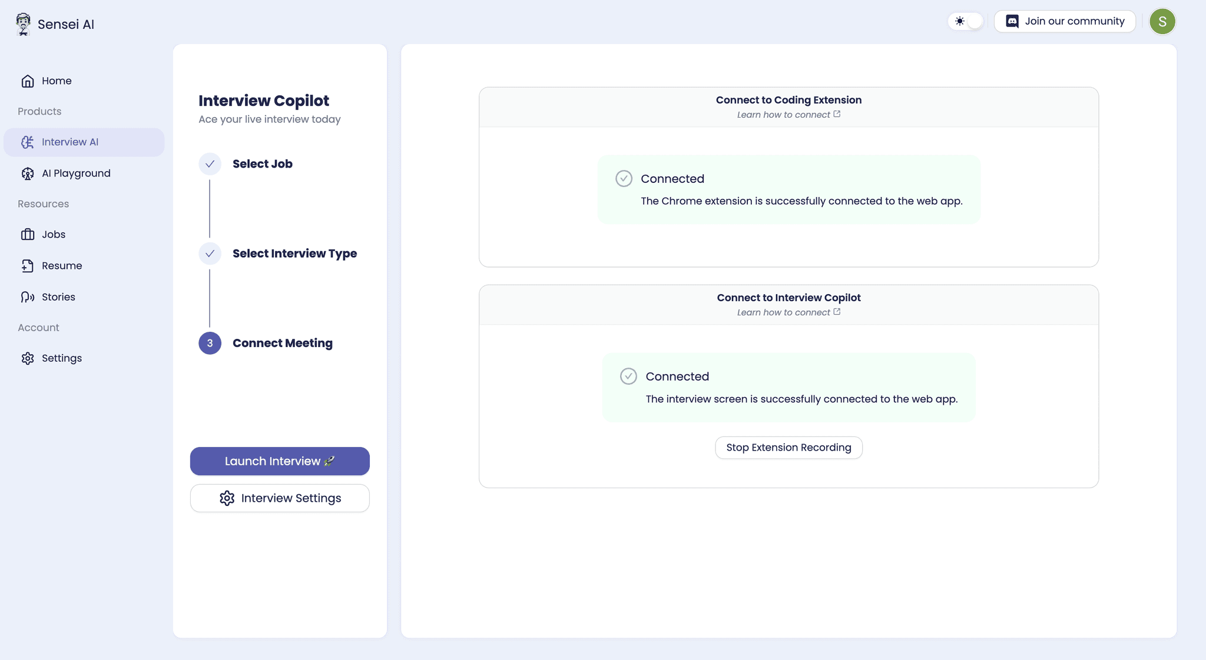Click the Discord icon in the community button

click(1012, 21)
